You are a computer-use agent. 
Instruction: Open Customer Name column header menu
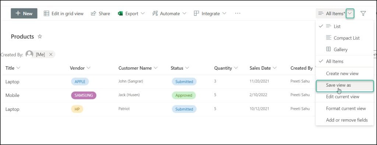[138, 68]
